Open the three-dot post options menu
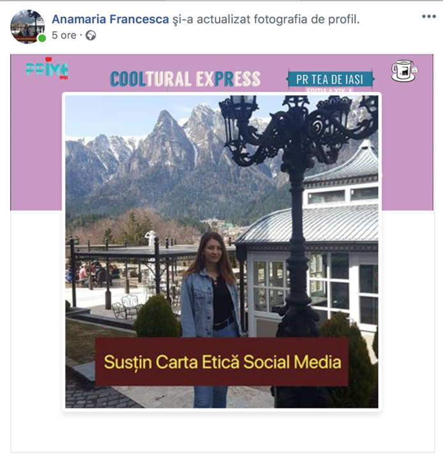This screenshot has height=457, width=443. [x=429, y=17]
